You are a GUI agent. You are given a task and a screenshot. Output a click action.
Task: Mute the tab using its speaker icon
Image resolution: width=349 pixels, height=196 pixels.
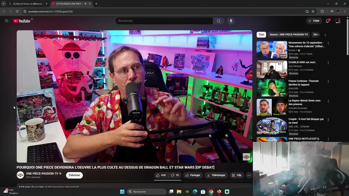(86, 4)
